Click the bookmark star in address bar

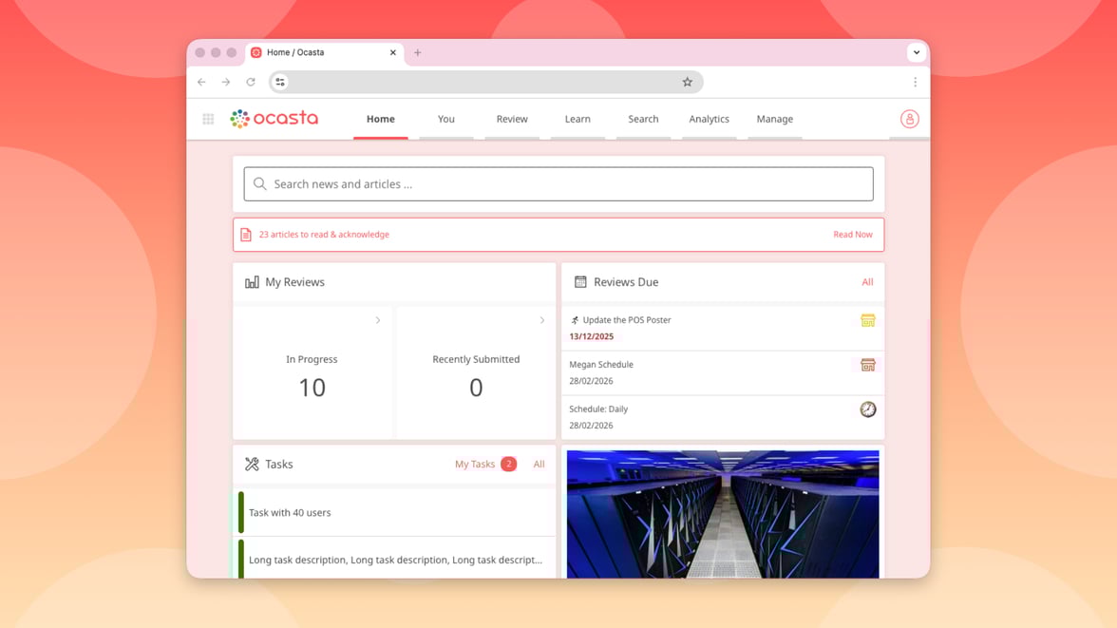[x=688, y=83]
